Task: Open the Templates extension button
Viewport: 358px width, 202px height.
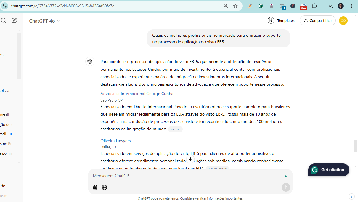Action: click(x=281, y=20)
